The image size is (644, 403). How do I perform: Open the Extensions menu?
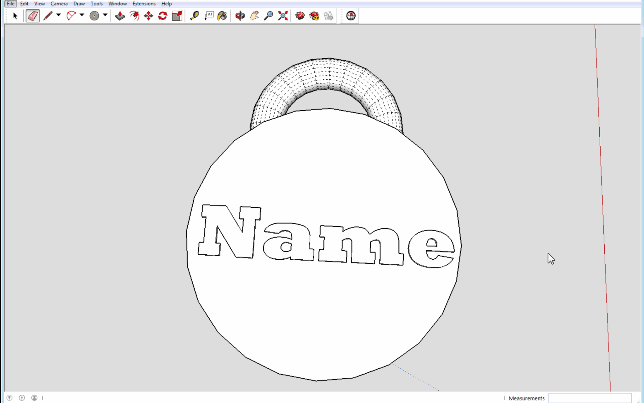tap(144, 4)
